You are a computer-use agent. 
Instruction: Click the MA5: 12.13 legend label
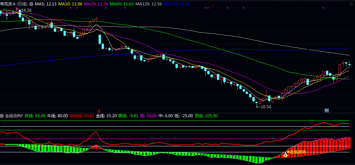pos(46,4)
